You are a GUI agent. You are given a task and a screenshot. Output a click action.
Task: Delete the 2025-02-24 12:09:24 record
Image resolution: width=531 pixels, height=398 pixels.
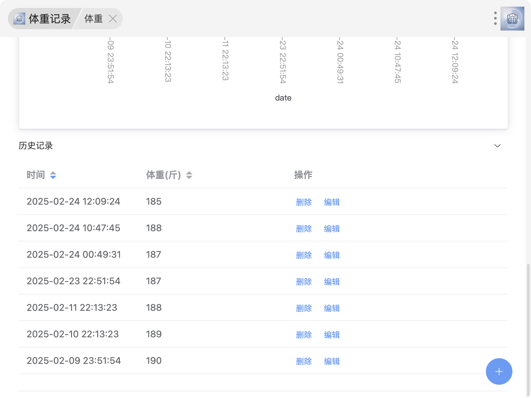pos(304,202)
